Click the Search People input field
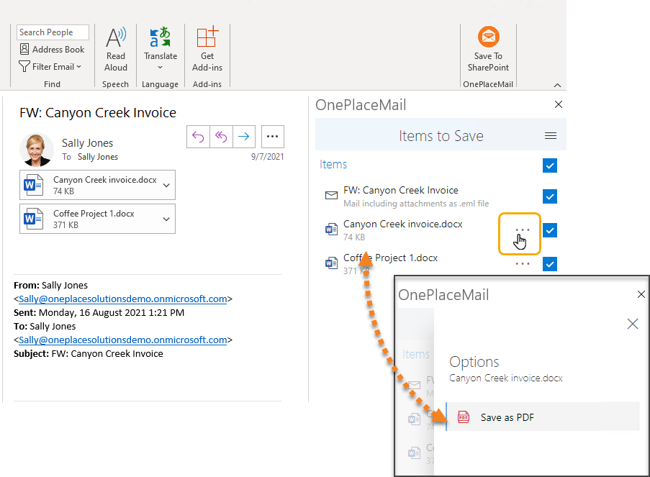The height and width of the screenshot is (477, 650). (x=53, y=32)
